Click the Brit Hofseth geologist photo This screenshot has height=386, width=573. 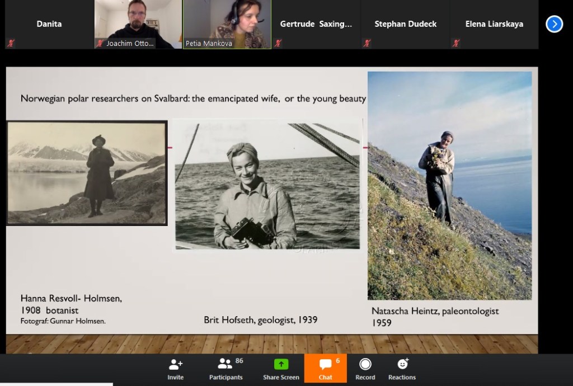[267, 186]
